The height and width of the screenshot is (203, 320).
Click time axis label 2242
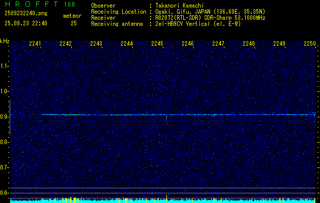click(66, 44)
